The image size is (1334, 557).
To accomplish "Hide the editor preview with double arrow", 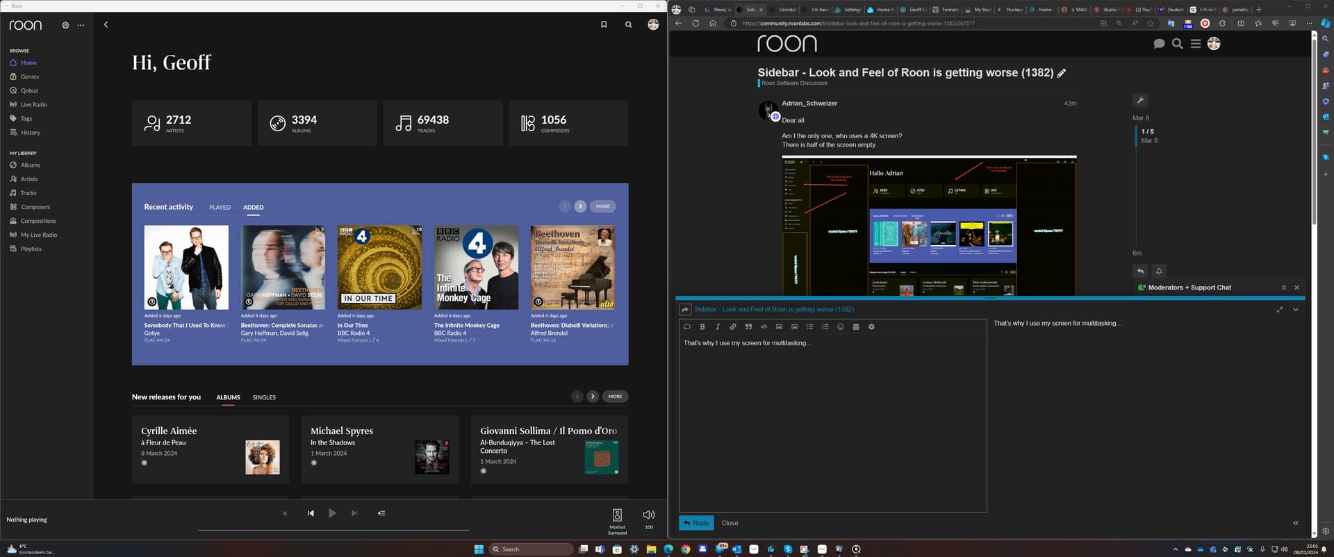I will 1296,523.
